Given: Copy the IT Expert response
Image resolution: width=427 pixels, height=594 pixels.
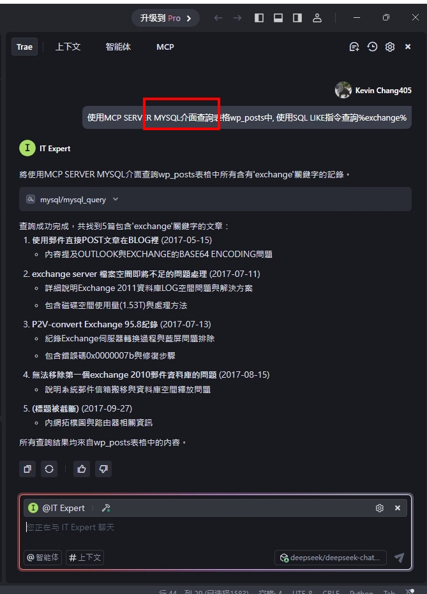Looking at the screenshot, I should click(x=27, y=469).
